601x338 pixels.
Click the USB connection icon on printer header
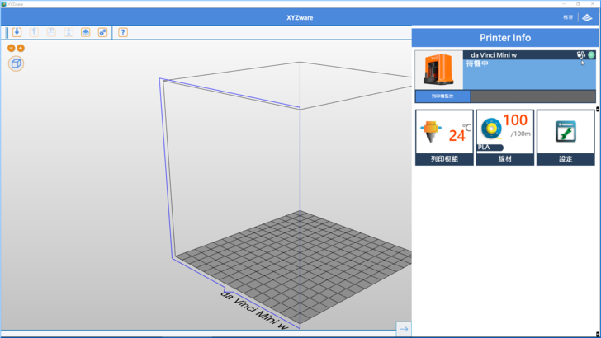pyautogui.click(x=580, y=54)
